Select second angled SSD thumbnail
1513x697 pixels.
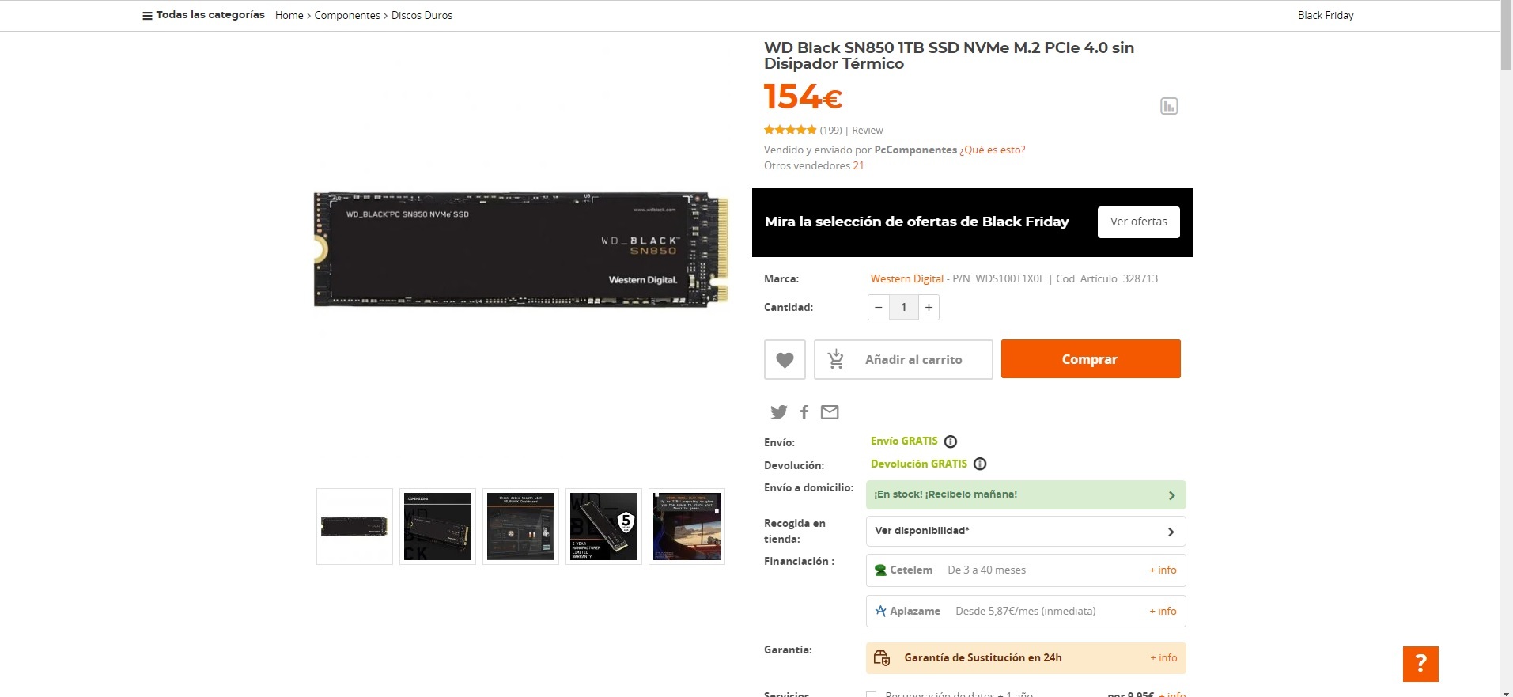[437, 526]
